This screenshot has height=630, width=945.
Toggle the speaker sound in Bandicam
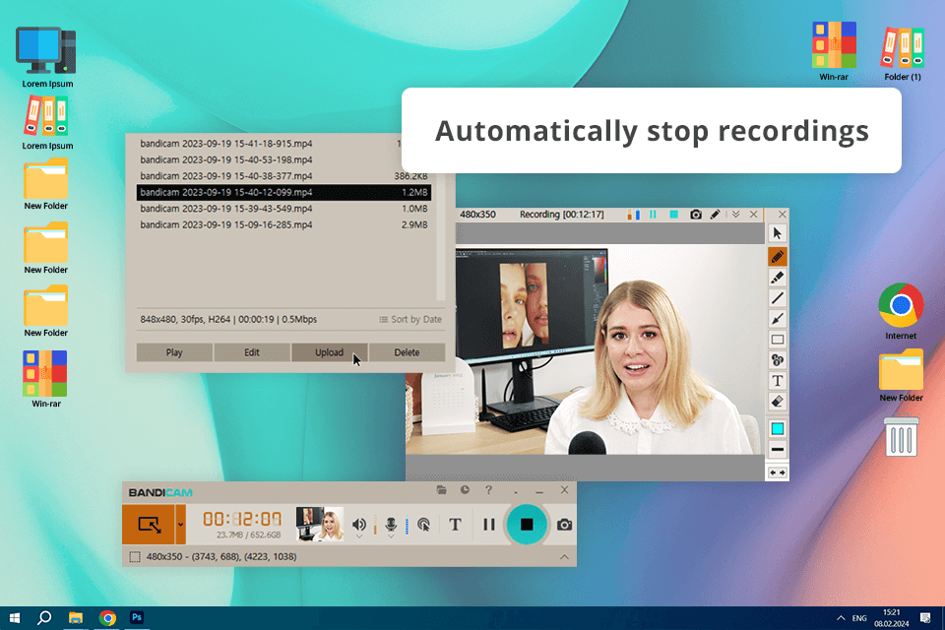[358, 524]
